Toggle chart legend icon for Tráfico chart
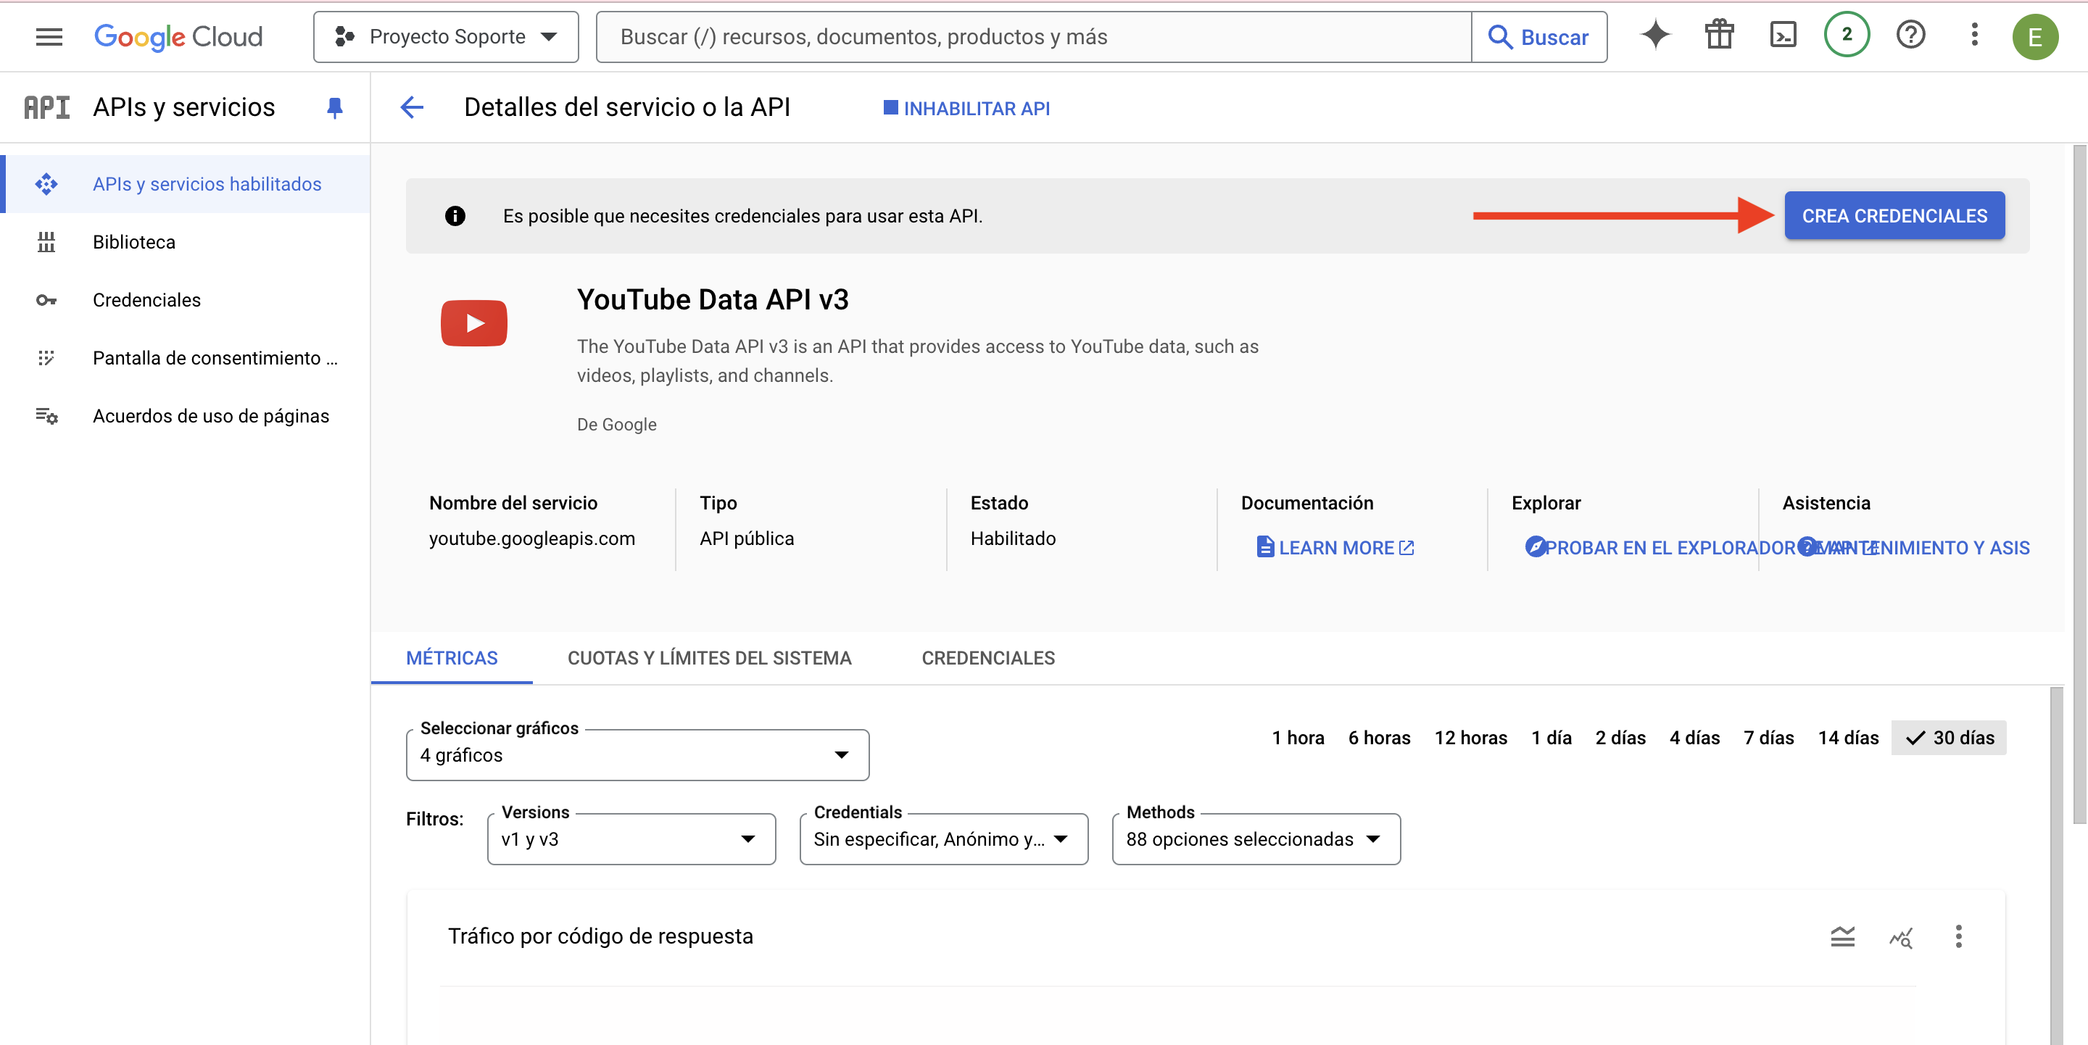Screen dimensions: 2088x1045 pyautogui.click(x=1842, y=936)
